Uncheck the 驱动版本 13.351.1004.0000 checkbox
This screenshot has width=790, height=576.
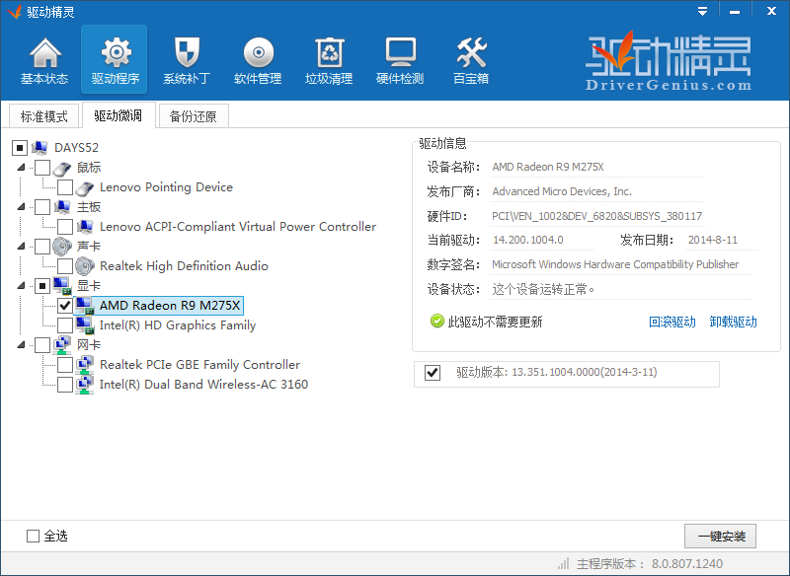(433, 373)
